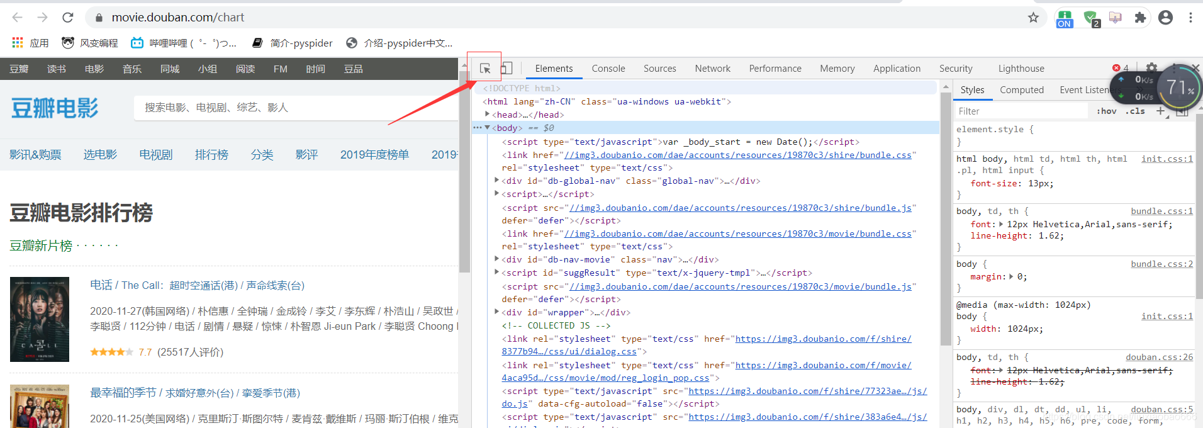Viewport: 1203px width, 428px height.
Task: Open the Chrome three-dot menu
Action: (x=1190, y=18)
